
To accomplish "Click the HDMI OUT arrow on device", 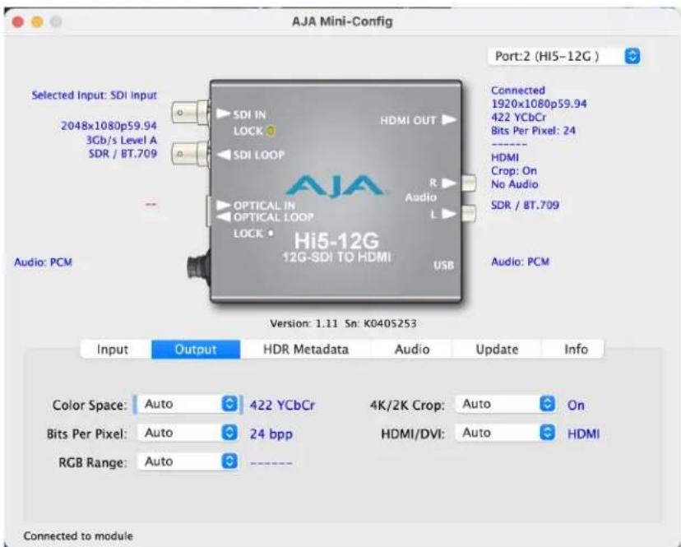I will [x=449, y=119].
